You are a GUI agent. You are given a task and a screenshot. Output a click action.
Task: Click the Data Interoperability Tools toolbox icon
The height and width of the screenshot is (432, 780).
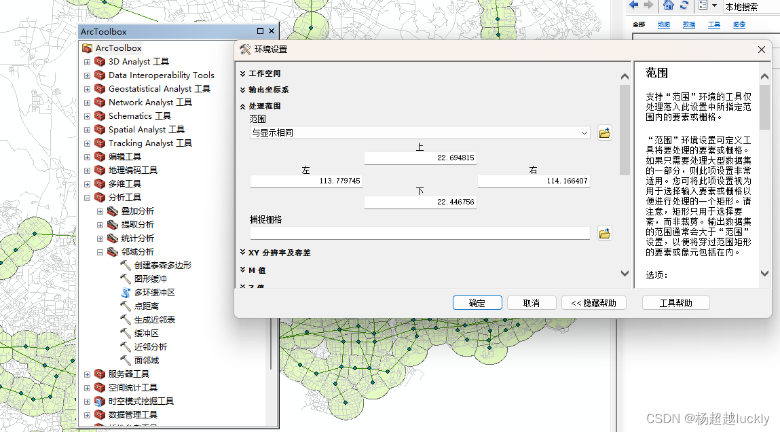(100, 75)
